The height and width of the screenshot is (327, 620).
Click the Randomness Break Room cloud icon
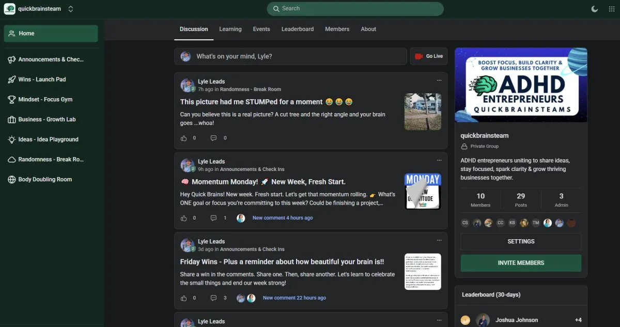(x=11, y=160)
